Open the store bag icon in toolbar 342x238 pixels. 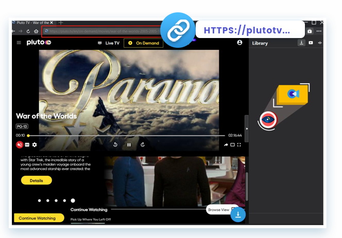310,31
